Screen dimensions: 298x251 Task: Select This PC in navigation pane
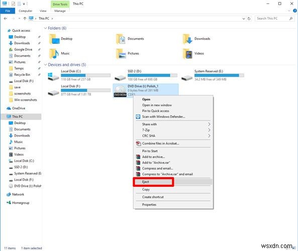tap(21, 116)
